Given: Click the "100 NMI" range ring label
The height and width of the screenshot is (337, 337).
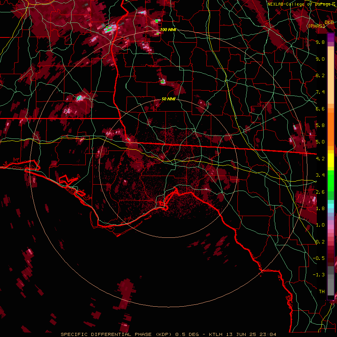Looking at the screenshot, I should point(168,30).
